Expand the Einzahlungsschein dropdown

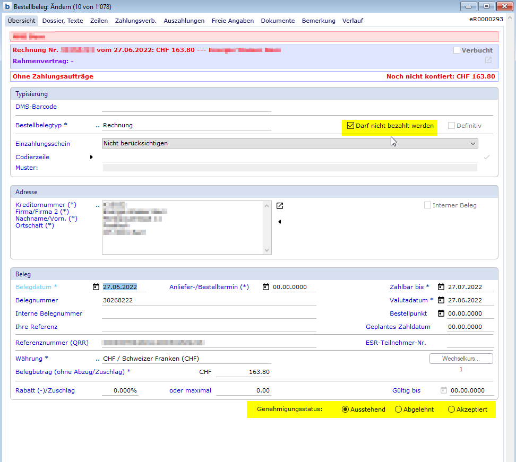[x=472, y=143]
